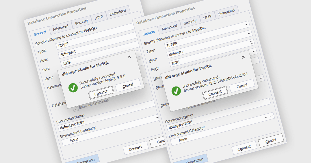311x163 pixels.
Task: Open Advanced tab in left window
Action: pyautogui.click(x=60, y=27)
